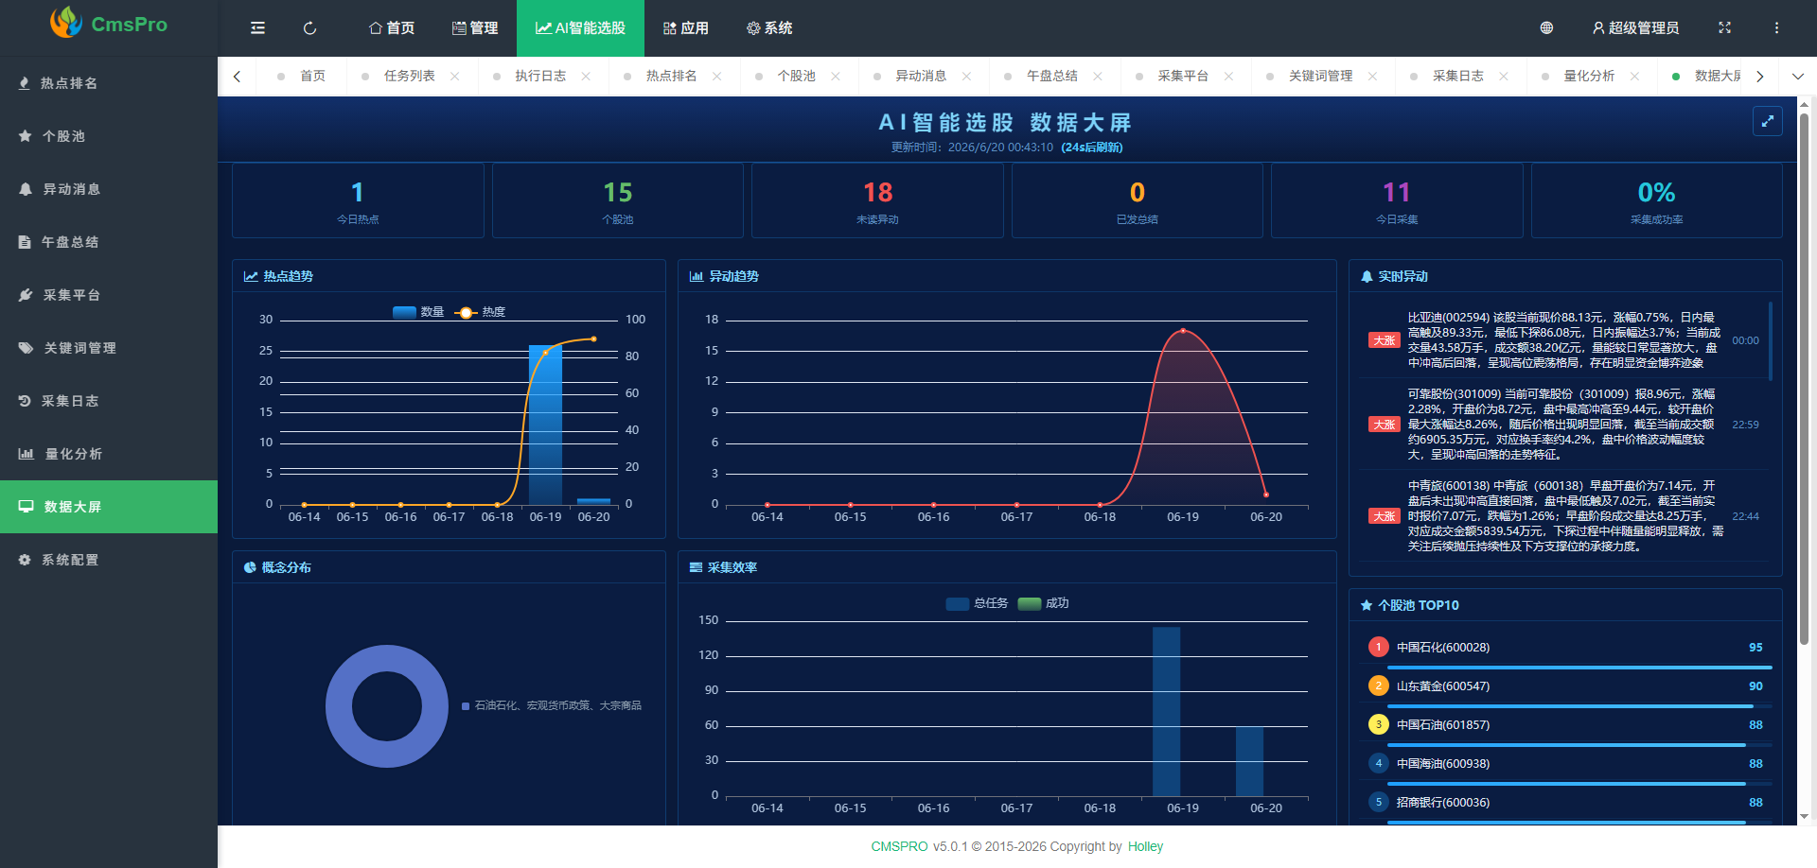
Task: Close the 采集日志 tab
Action: point(1504,77)
